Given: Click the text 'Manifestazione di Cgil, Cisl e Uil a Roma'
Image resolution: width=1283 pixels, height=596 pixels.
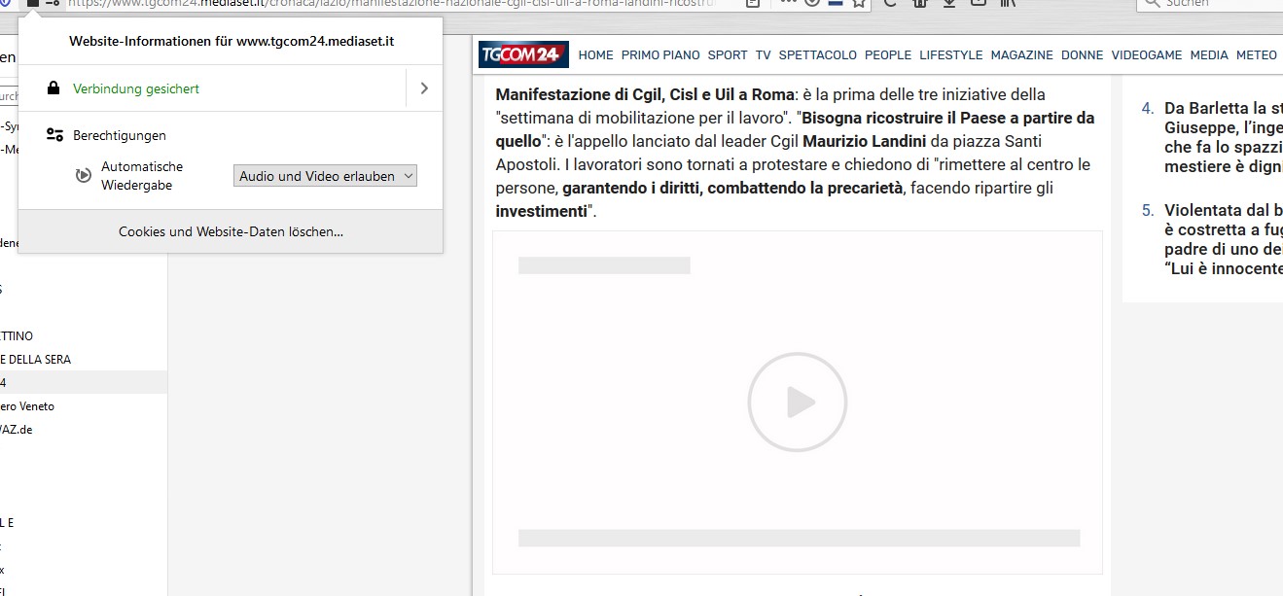Looking at the screenshot, I should pyautogui.click(x=645, y=94).
